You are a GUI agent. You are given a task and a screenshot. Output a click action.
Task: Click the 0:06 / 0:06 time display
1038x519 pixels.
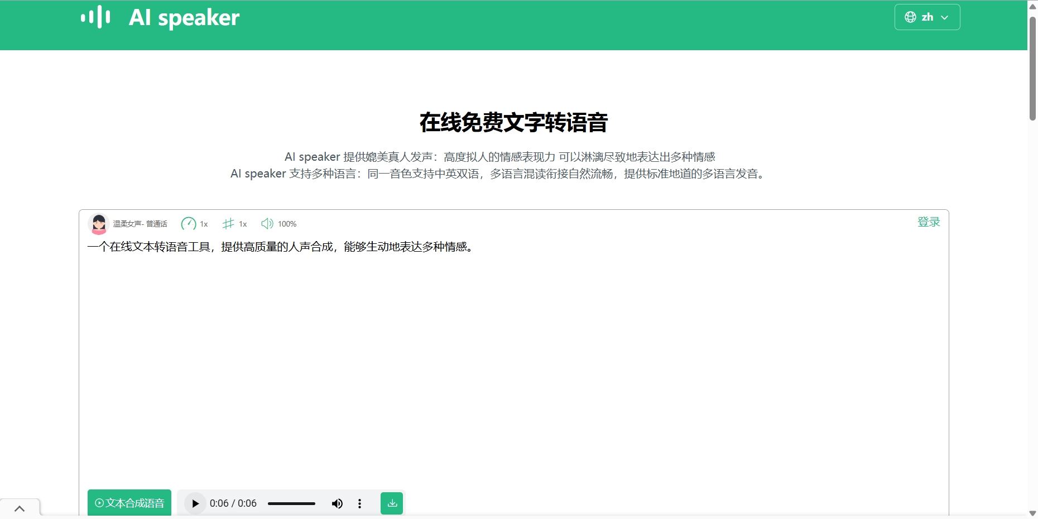233,503
